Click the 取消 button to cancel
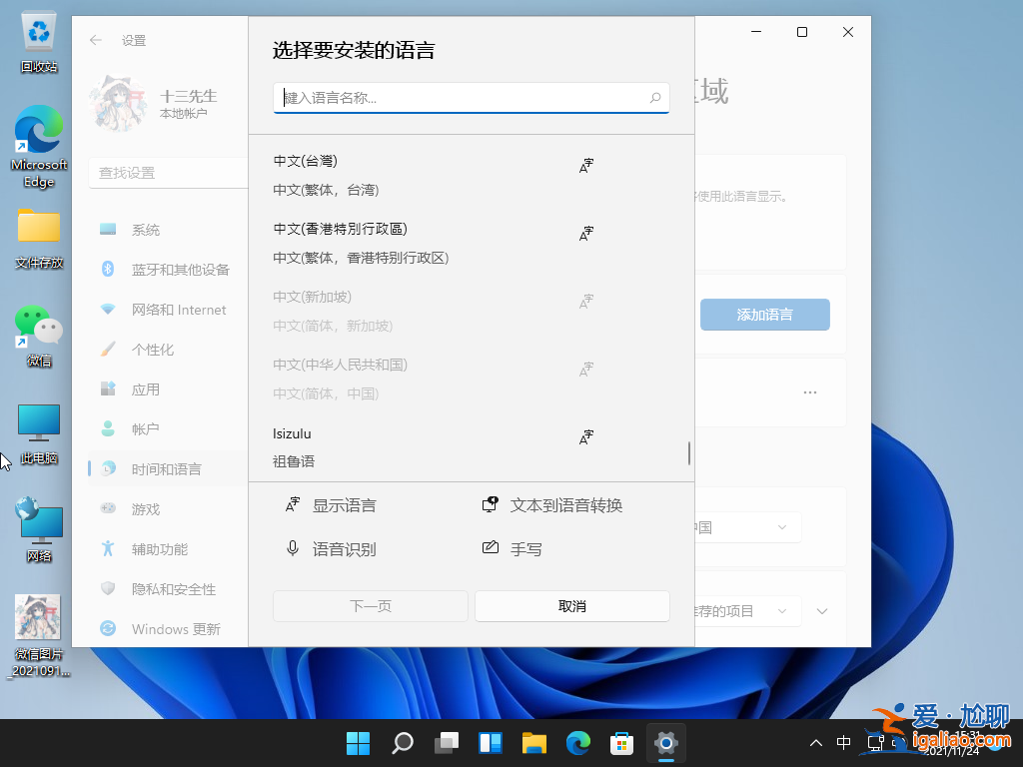 pyautogui.click(x=571, y=605)
